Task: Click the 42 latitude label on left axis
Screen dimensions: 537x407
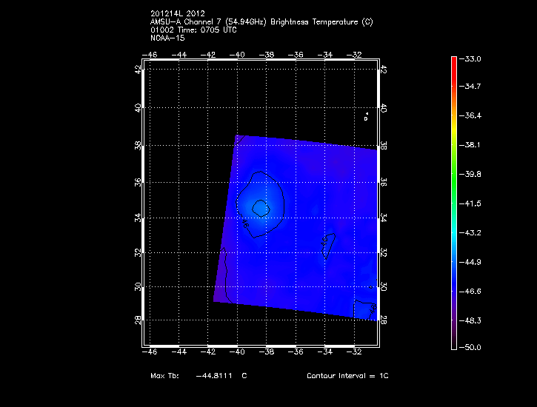Action: click(138, 69)
